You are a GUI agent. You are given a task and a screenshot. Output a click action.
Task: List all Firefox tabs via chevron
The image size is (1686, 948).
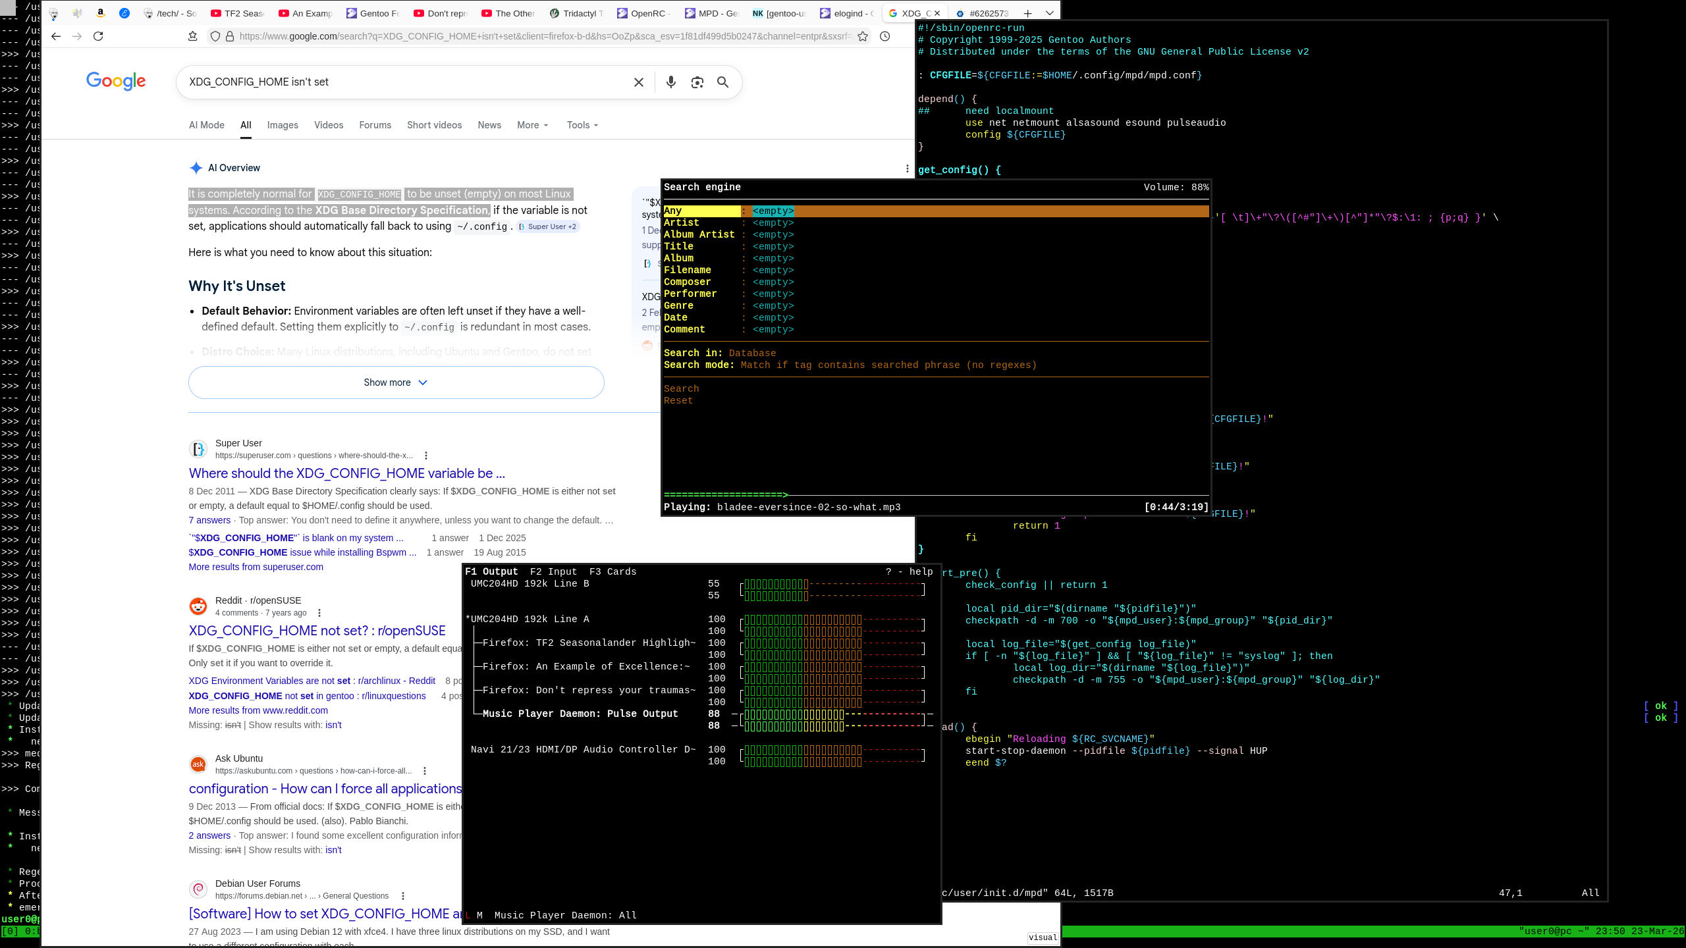coord(1050,13)
